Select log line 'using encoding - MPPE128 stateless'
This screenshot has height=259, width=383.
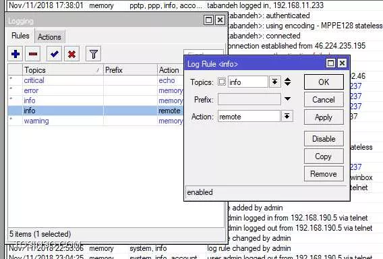click(324, 26)
